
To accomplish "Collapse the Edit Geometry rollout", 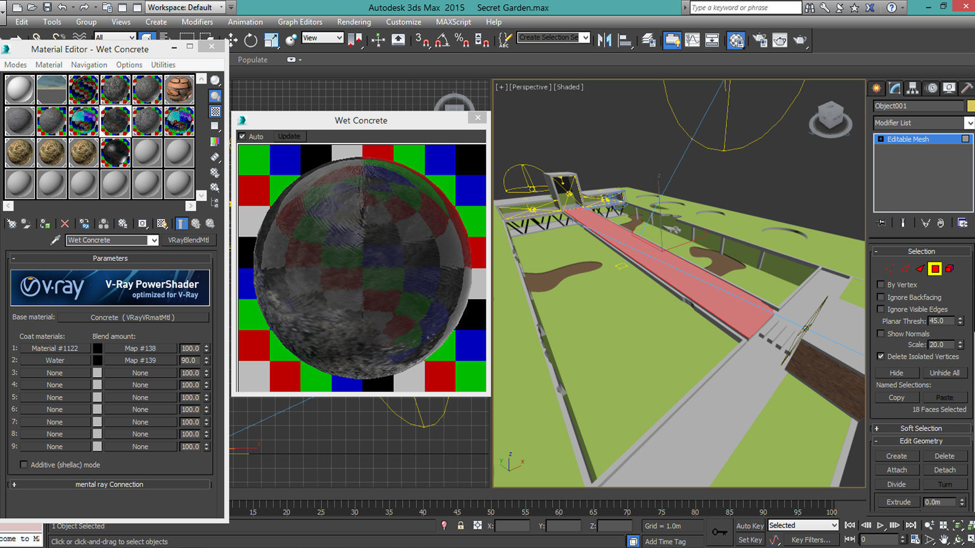I will 921,441.
